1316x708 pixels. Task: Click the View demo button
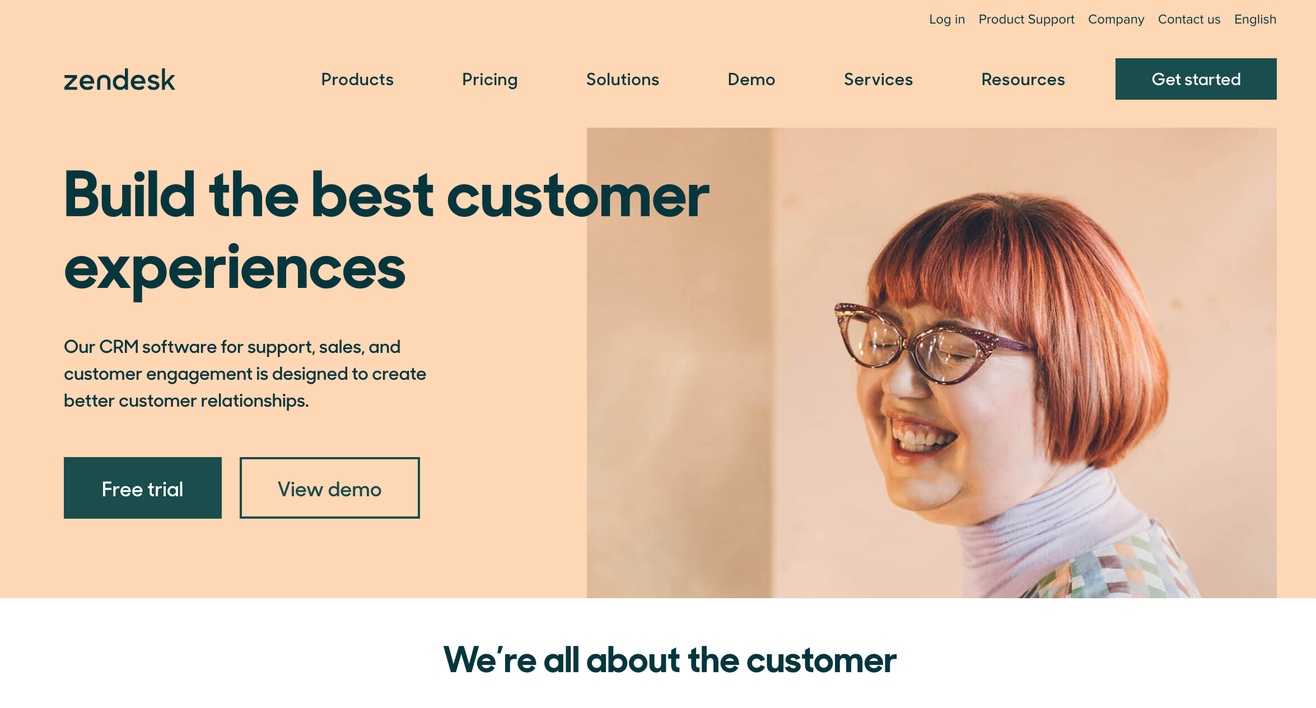pyautogui.click(x=329, y=488)
